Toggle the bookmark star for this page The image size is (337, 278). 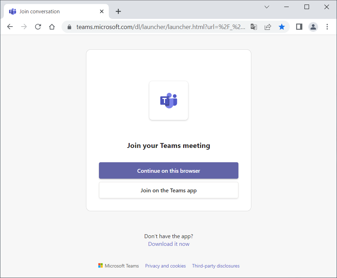pos(282,27)
